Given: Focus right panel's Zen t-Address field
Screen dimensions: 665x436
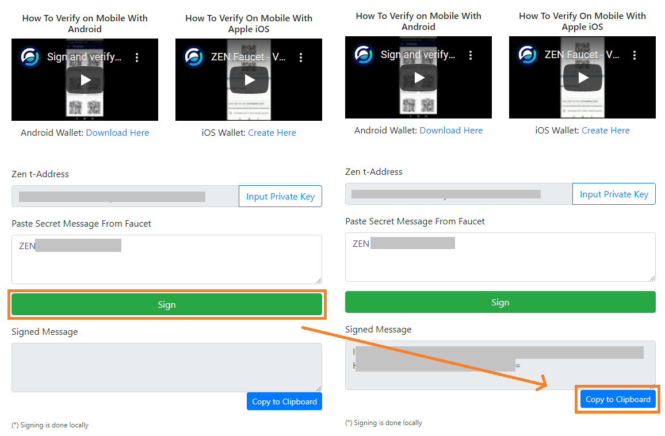Looking at the screenshot, I should (x=459, y=194).
